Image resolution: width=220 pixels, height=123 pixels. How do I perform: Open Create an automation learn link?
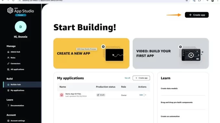tap(170, 116)
